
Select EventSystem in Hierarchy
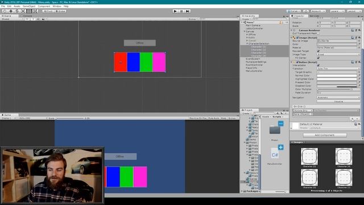pyautogui.click(x=253, y=59)
